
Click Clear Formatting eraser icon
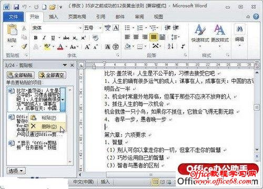pyautogui.click(x=95, y=38)
